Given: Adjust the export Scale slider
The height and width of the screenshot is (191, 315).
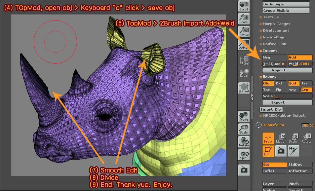Looking at the screenshot, I should click(287, 96).
